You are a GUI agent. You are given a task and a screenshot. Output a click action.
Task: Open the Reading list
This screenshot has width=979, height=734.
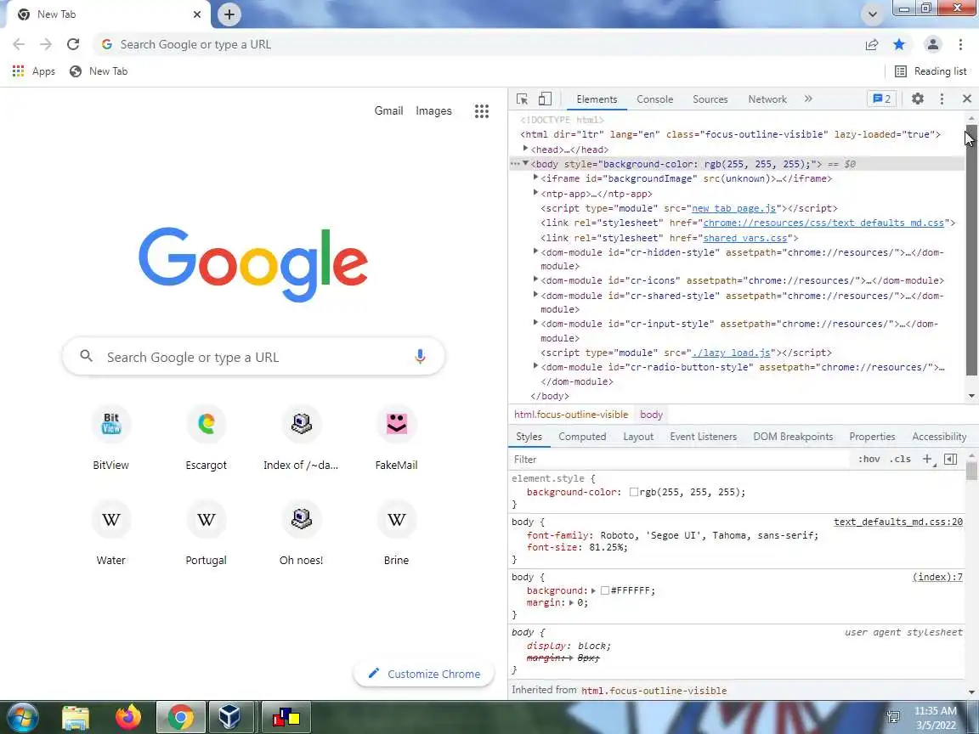tap(931, 71)
